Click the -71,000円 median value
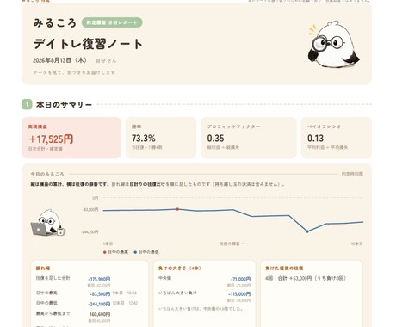 click(x=240, y=279)
